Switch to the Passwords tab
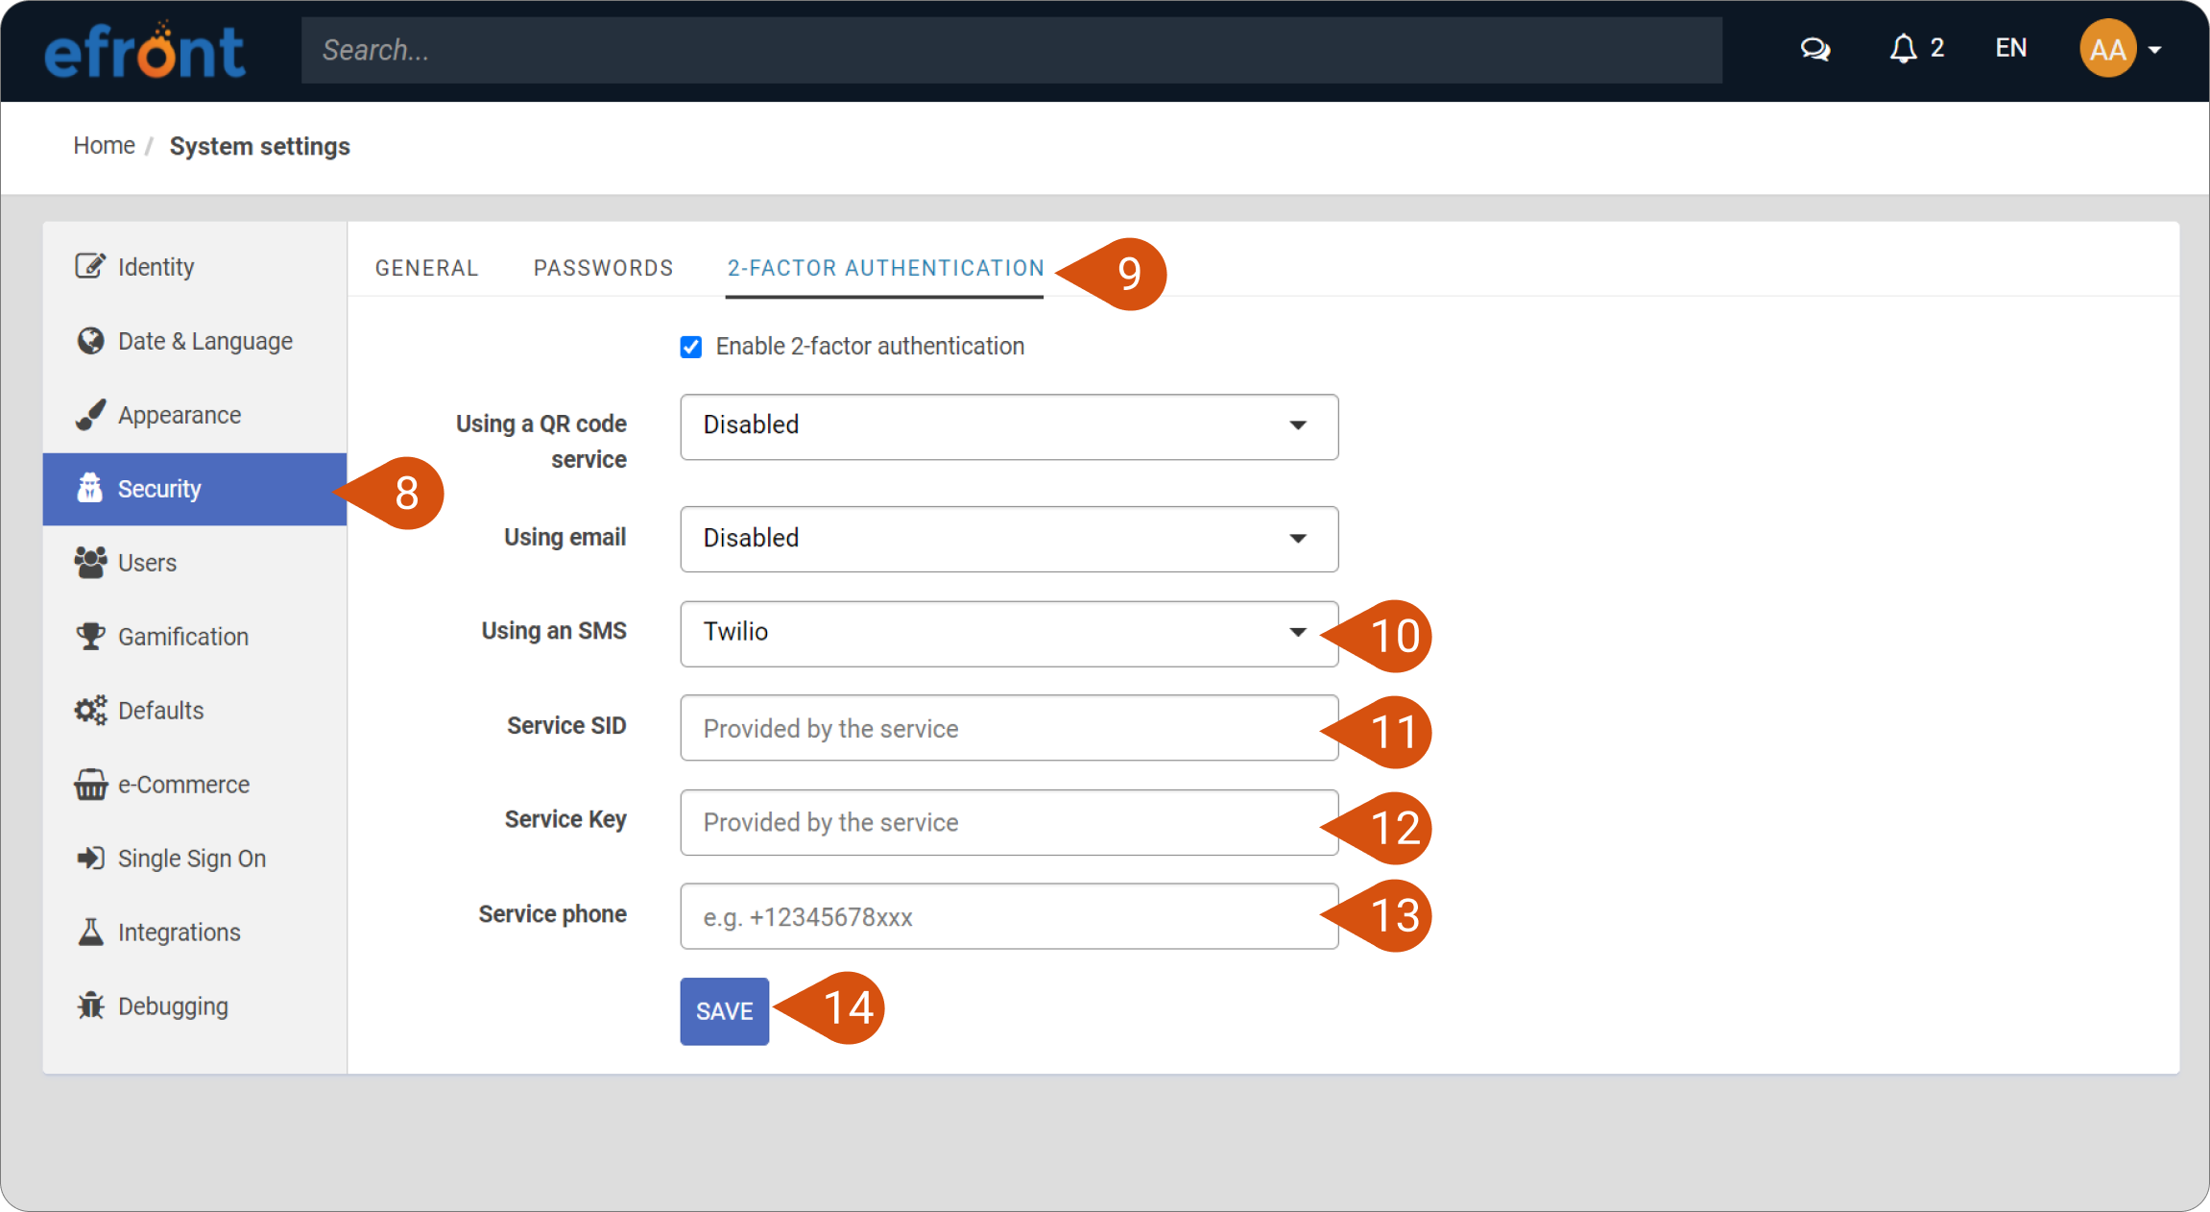Screen dimensions: 2210x1212 point(603,268)
